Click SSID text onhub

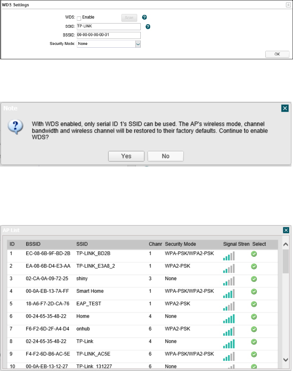click(x=83, y=329)
